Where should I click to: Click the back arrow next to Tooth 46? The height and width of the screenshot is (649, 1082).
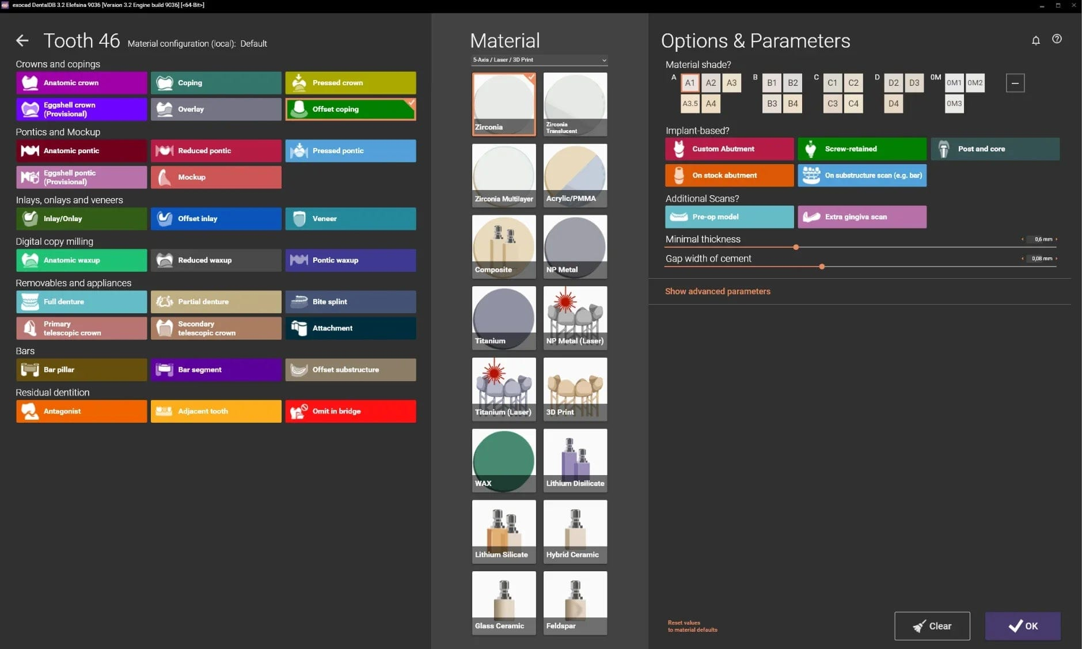22,40
